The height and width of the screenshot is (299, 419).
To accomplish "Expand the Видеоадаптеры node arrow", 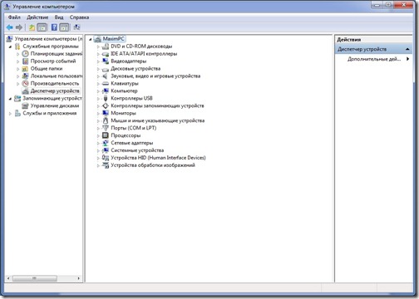I will click(98, 61).
